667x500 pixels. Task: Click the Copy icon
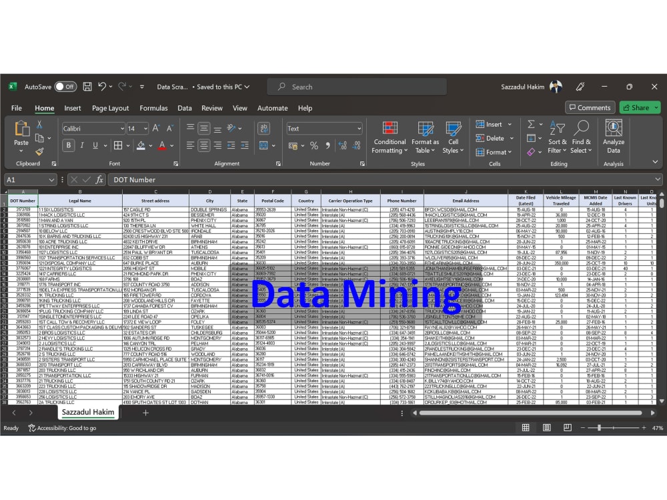coord(39,138)
